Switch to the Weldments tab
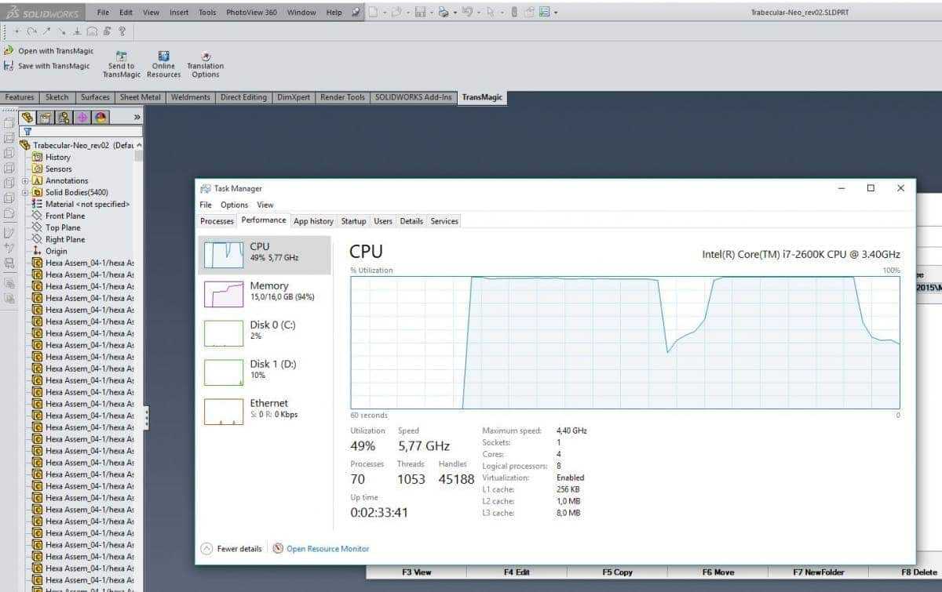 [x=191, y=97]
